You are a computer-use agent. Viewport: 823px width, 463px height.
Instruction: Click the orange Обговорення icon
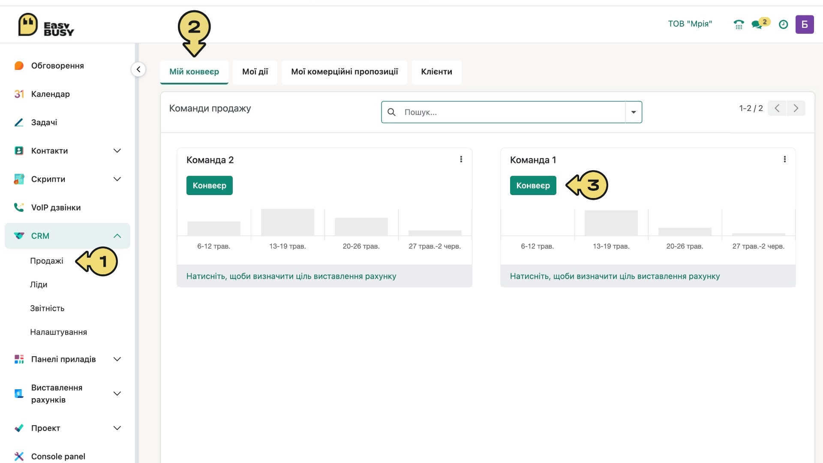19,66
